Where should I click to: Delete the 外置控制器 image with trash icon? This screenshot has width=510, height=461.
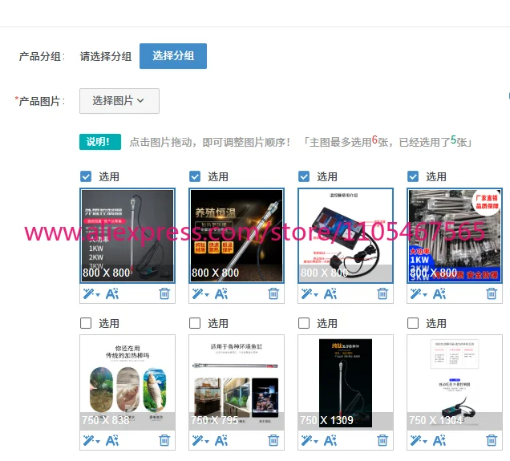pos(164,293)
